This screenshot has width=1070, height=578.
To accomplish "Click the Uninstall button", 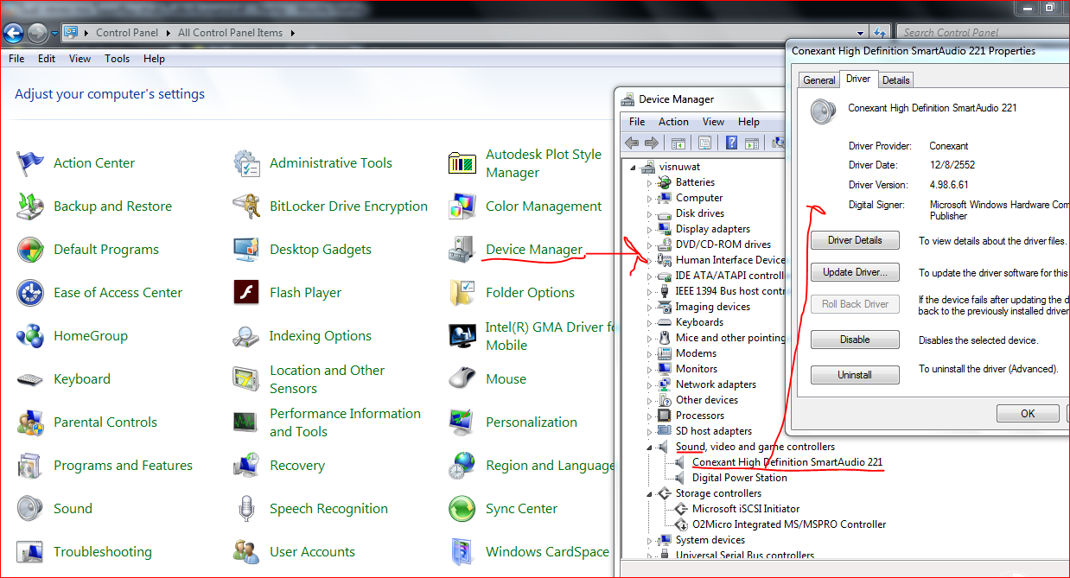I will coord(855,375).
